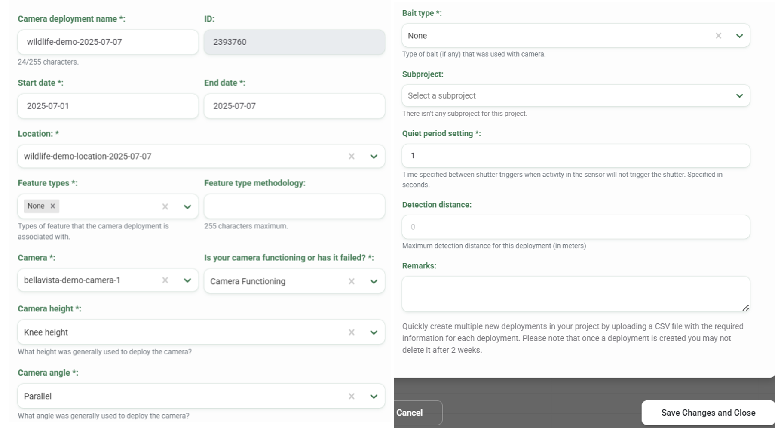
Task: Clear the Knee height selection
Action: click(351, 332)
